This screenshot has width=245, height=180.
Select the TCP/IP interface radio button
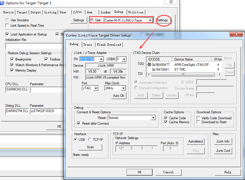(x=89, y=139)
